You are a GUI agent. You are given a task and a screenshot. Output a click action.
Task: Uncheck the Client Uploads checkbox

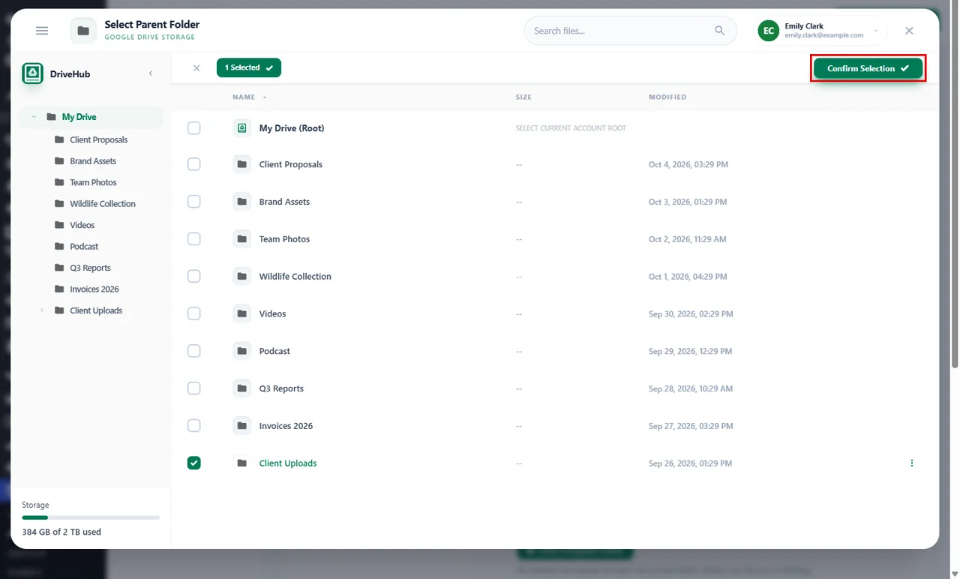pos(194,463)
